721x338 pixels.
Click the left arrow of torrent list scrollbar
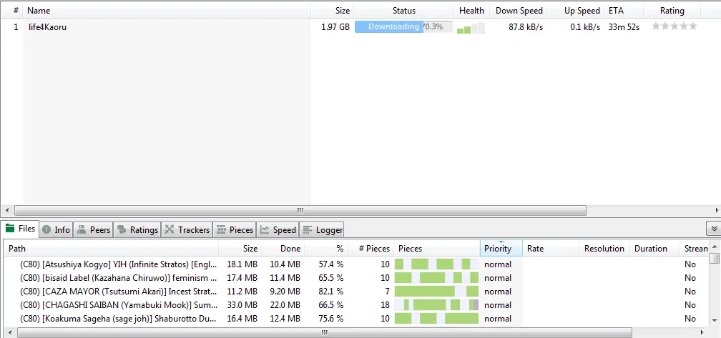click(7, 210)
